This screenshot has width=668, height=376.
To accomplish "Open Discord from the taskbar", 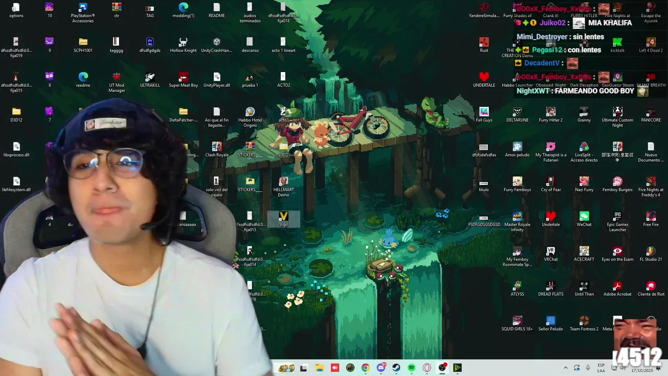I will point(381,368).
